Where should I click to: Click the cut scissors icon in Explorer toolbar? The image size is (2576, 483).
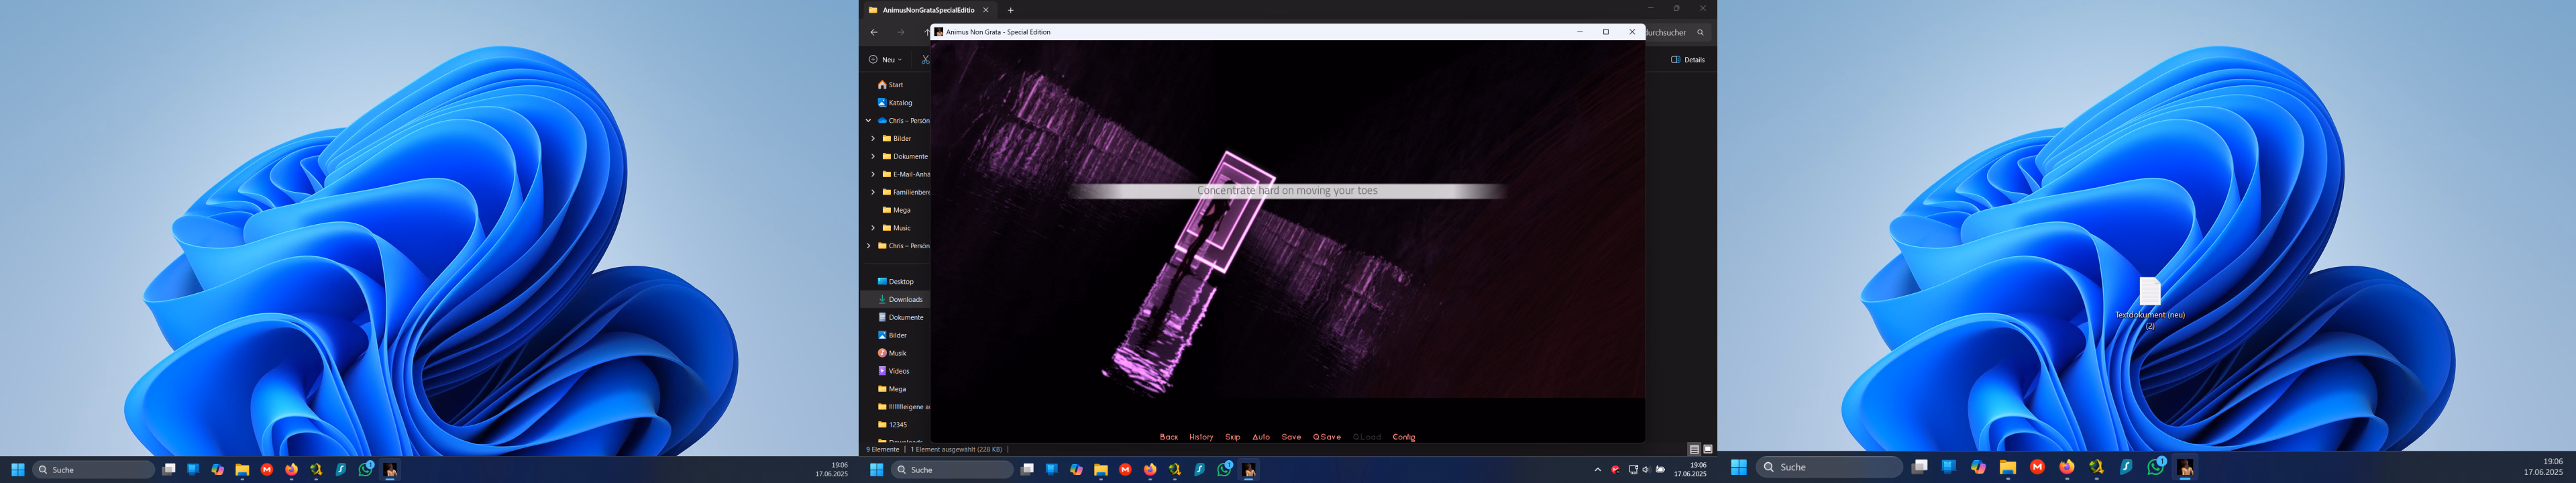pos(925,59)
